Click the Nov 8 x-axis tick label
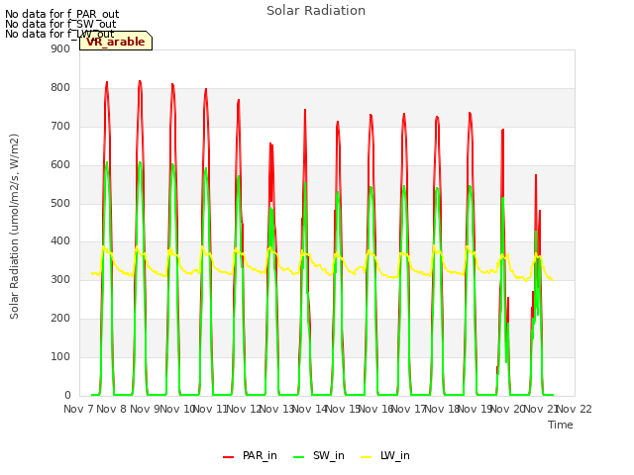The height and width of the screenshot is (475, 634). pyautogui.click(x=112, y=409)
